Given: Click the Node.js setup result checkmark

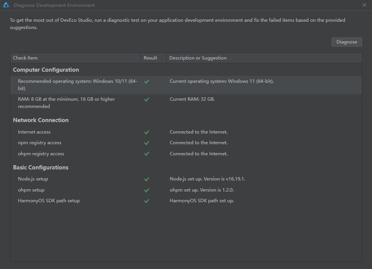Looking at the screenshot, I should point(147,179).
